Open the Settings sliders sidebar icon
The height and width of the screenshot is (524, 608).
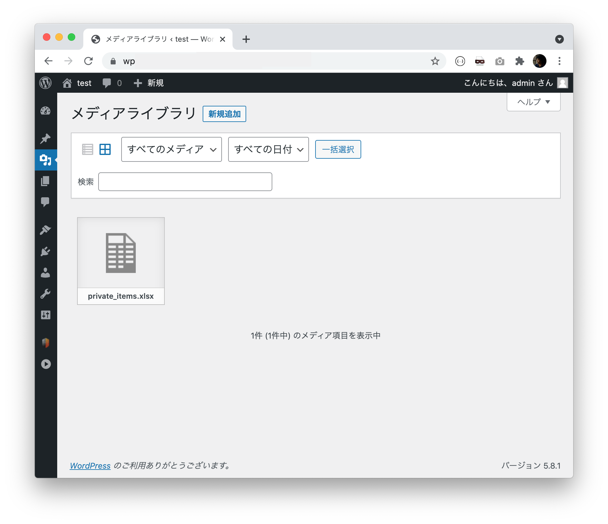point(46,315)
